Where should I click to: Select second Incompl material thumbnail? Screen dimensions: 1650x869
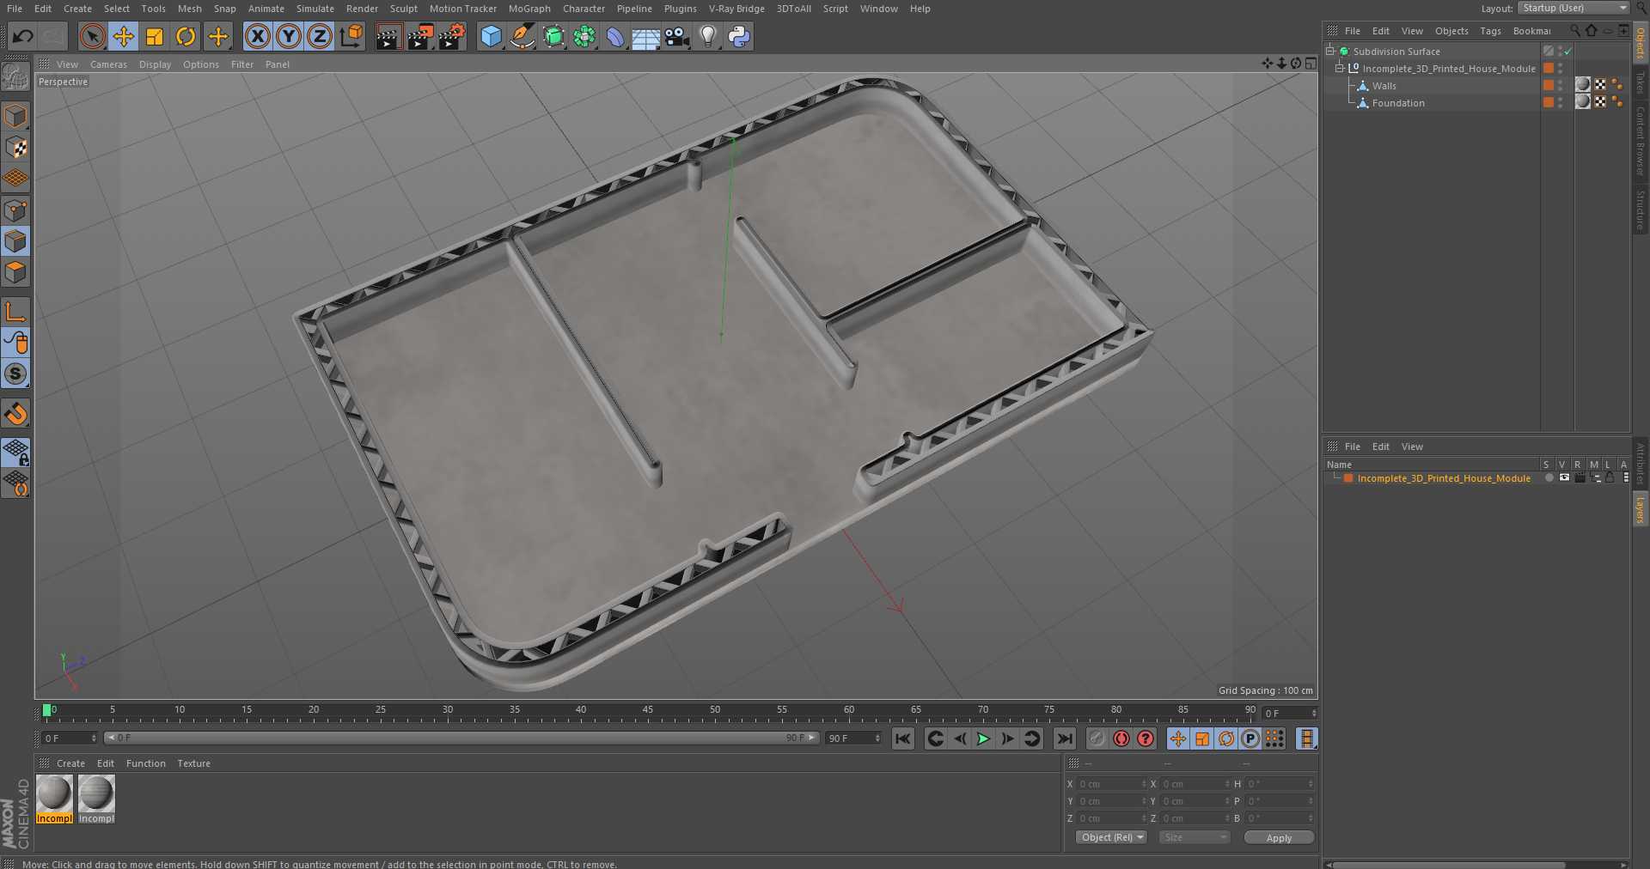[96, 799]
